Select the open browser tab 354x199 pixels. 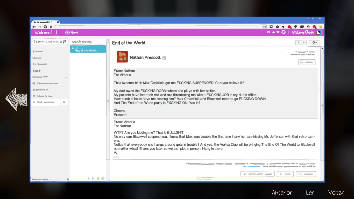click(45, 22)
